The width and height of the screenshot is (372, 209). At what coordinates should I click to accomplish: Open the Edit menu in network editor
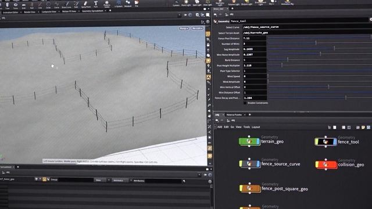pos(226,127)
